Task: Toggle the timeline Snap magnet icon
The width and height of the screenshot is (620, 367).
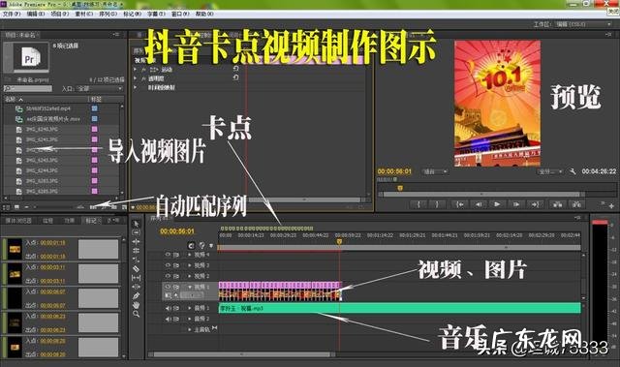Action: point(192,245)
